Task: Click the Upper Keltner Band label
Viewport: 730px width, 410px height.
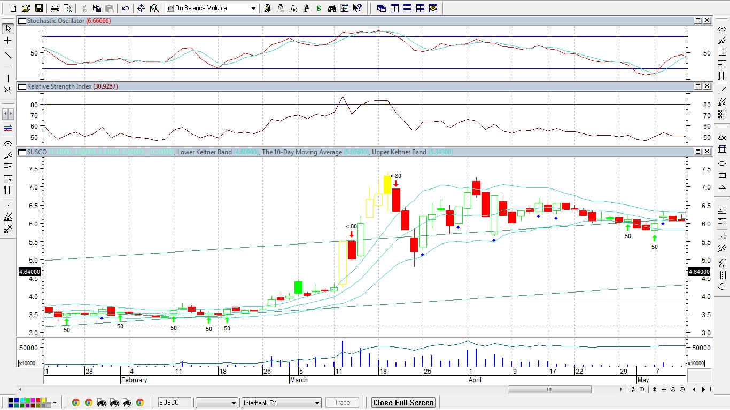Action: click(399, 152)
